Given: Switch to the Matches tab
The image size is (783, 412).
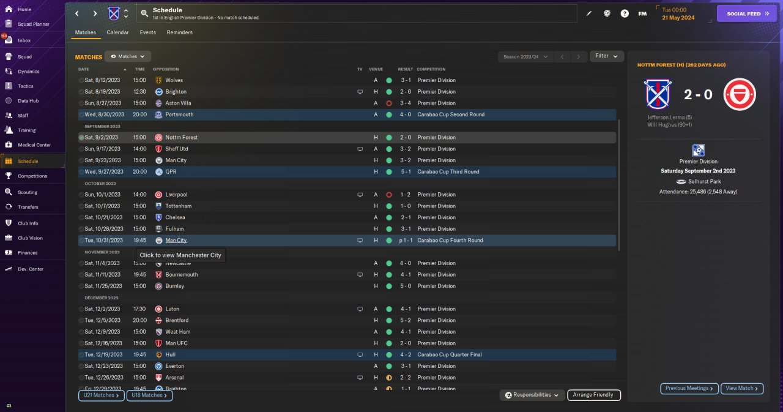Looking at the screenshot, I should coord(86,32).
